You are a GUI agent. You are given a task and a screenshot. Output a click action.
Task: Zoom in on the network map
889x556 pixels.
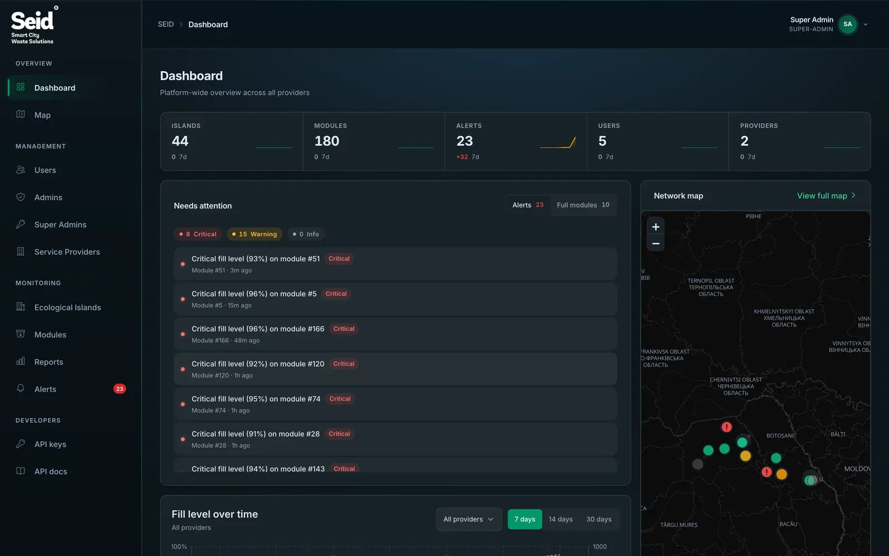pos(656,227)
